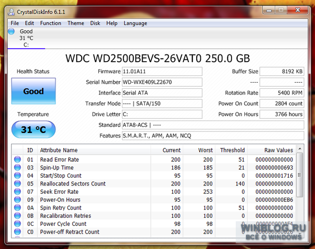This screenshot has width=315, height=249.
Task: Minimize the CrystalDiskInfo window
Action: coord(269,10)
